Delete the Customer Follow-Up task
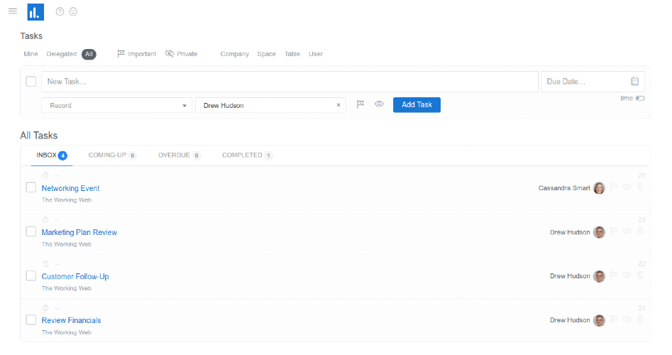 (640, 275)
